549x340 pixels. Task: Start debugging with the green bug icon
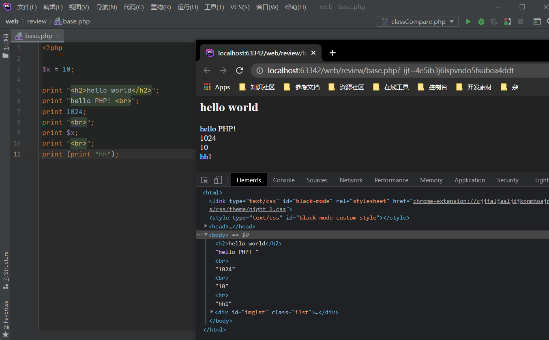tap(481, 21)
